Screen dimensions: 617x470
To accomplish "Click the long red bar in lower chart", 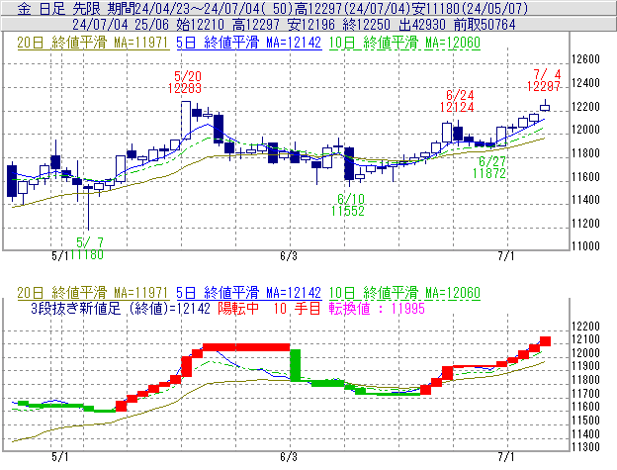I will coord(246,347).
